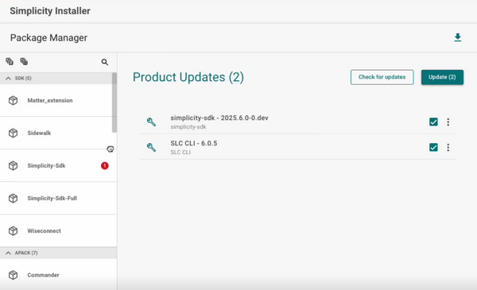Uncheck the simplicity-sdk 2025.6.0-0.dev update checkbox

(433, 122)
